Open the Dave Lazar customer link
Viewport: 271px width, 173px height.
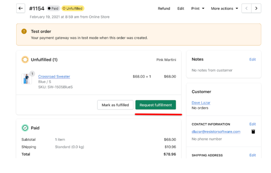coord(201,103)
